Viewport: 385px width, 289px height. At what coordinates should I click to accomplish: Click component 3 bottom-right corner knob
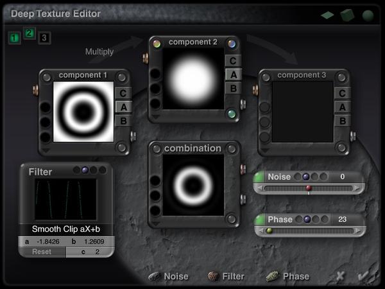pos(341,148)
